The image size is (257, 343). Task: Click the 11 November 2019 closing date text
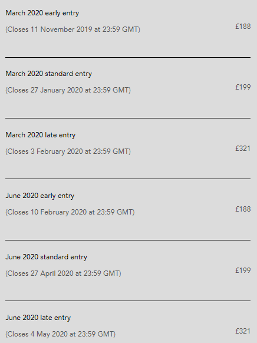pyautogui.click(x=73, y=29)
